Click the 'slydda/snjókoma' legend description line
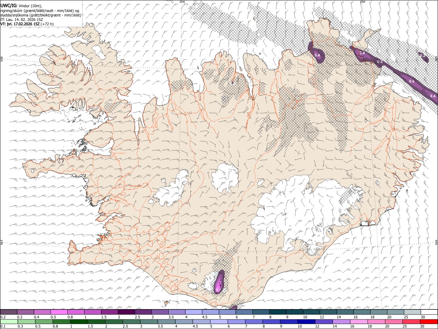The height and width of the screenshot is (329, 438). (x=41, y=15)
